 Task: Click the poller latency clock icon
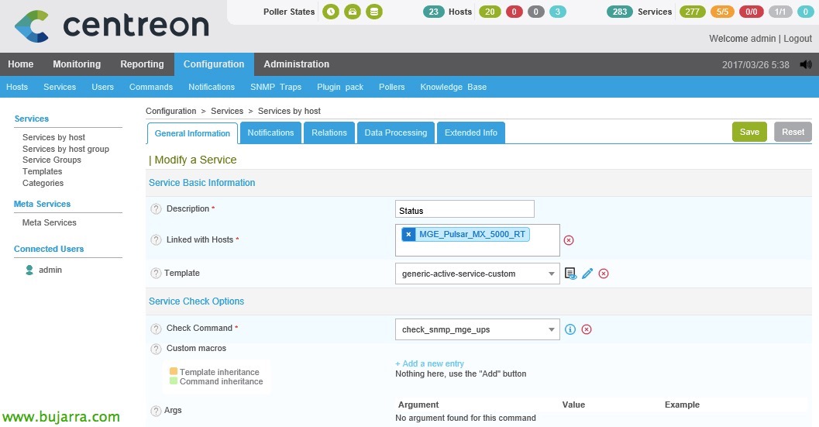(x=331, y=12)
